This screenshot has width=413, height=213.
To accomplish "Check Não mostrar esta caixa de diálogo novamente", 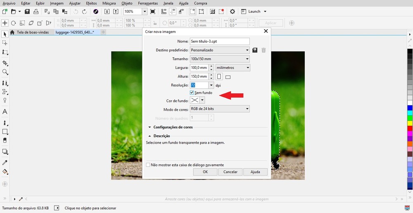I will [x=148, y=165].
